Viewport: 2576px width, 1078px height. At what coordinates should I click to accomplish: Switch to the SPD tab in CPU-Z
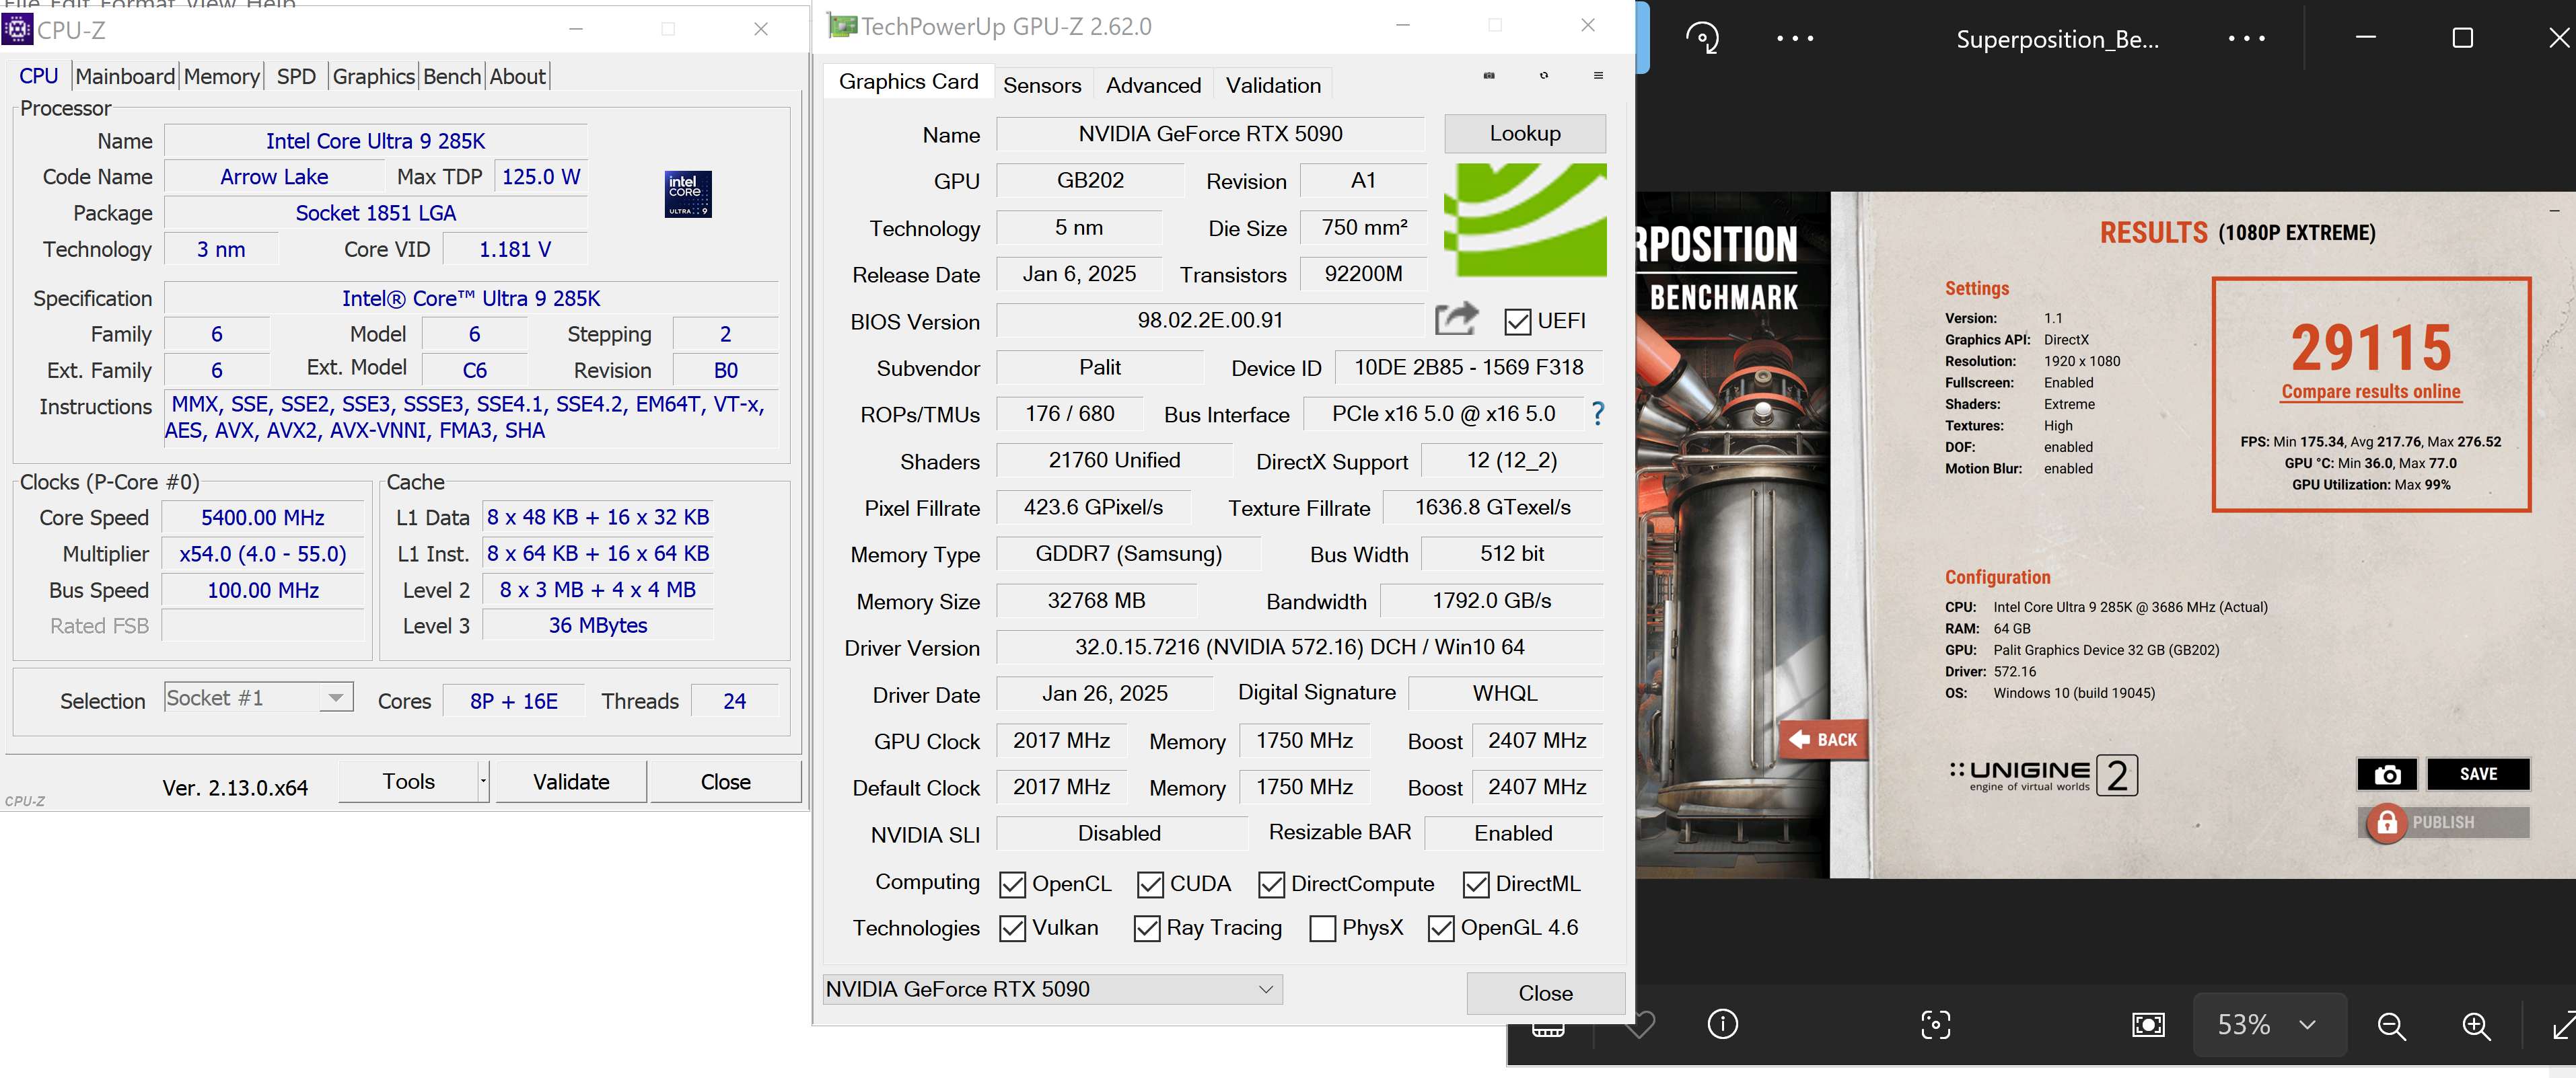point(296,77)
